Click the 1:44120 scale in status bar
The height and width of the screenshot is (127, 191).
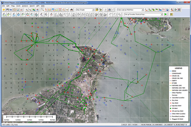click(124, 125)
